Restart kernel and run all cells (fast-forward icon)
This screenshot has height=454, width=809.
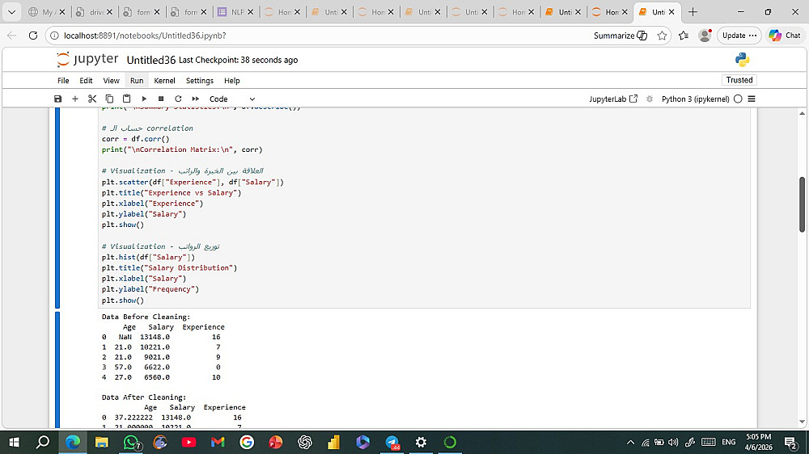pos(196,99)
